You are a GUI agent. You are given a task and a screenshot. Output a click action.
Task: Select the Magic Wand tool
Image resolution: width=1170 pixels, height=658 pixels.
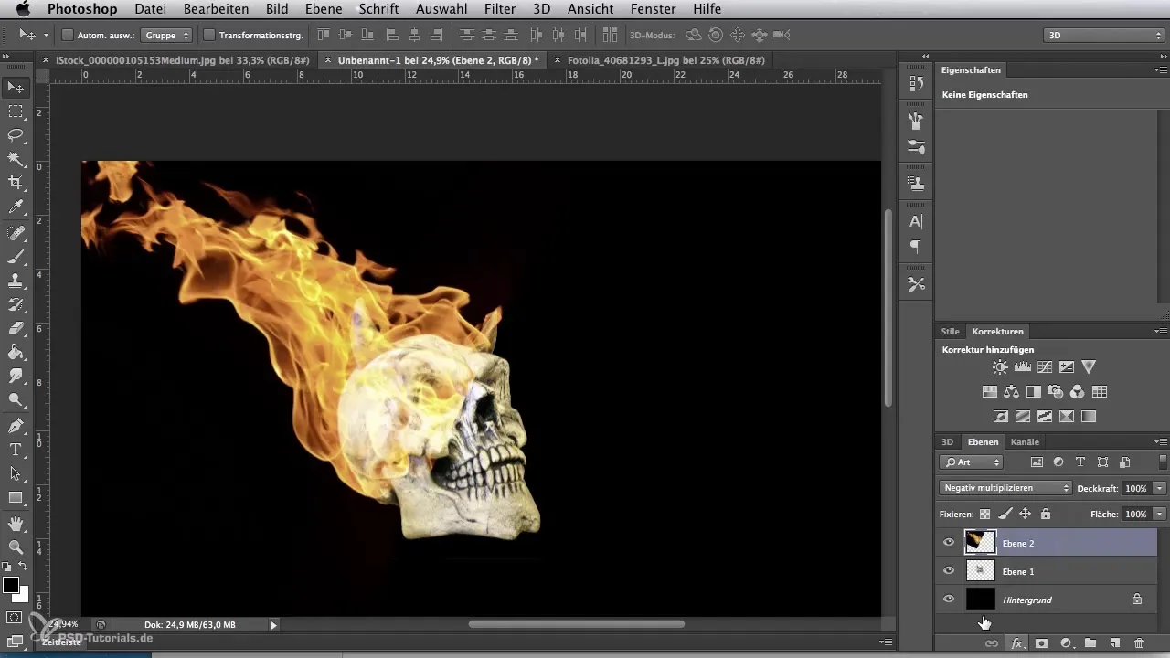[x=16, y=159]
